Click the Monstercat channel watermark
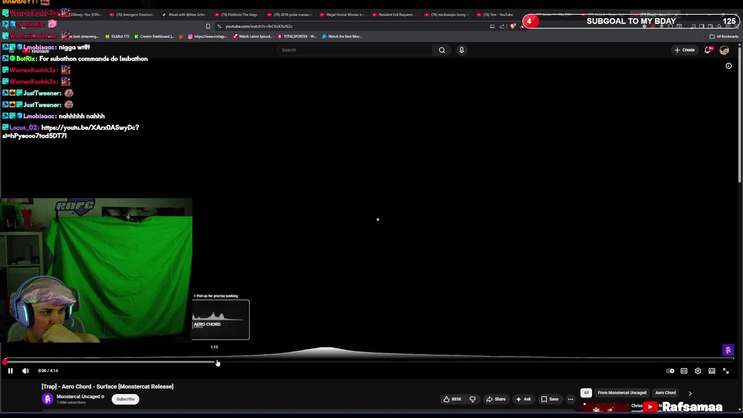Image resolution: width=743 pixels, height=418 pixels. click(728, 350)
